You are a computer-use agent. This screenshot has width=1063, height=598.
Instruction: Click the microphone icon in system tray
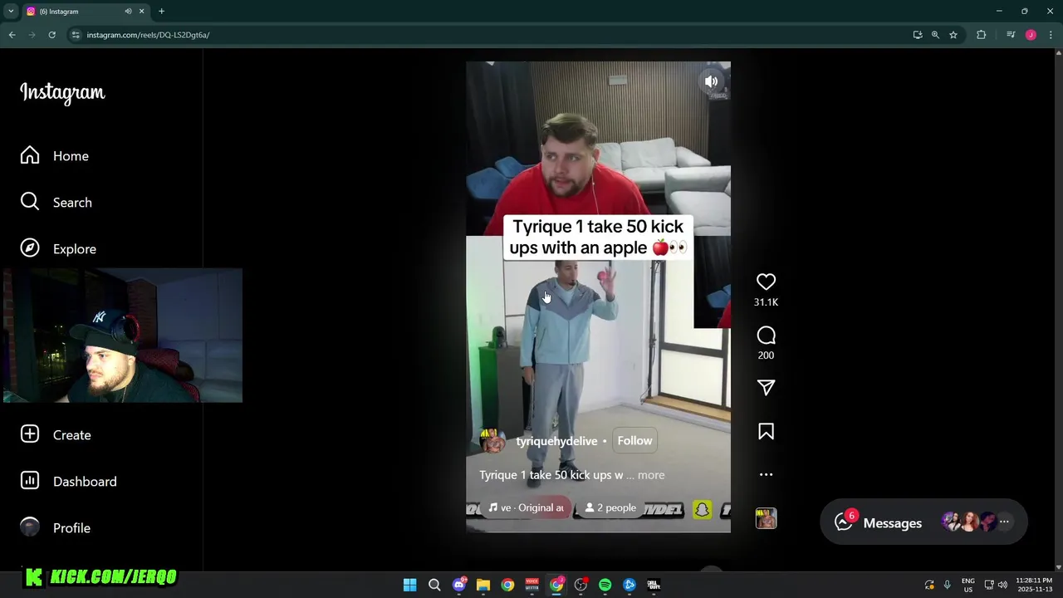[x=947, y=585]
